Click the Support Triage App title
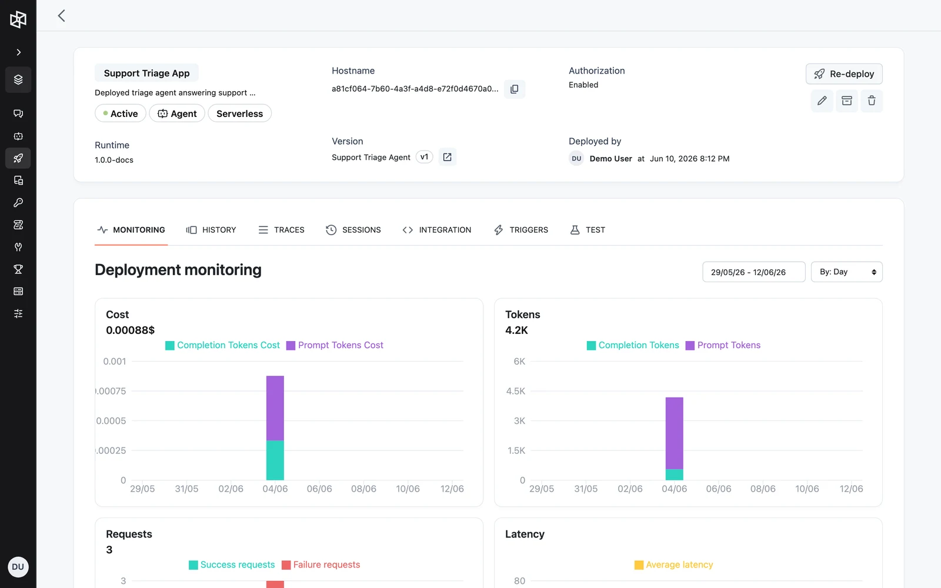This screenshot has height=588, width=941. (x=146, y=73)
